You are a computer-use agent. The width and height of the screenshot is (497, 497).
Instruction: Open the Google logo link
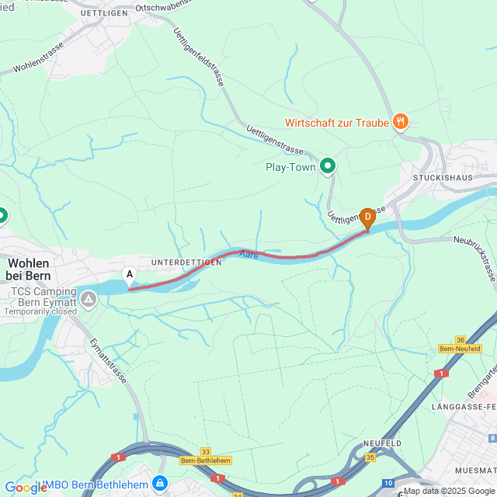26,488
